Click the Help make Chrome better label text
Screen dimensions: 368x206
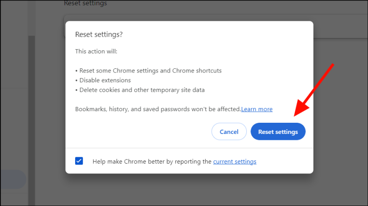(x=152, y=161)
